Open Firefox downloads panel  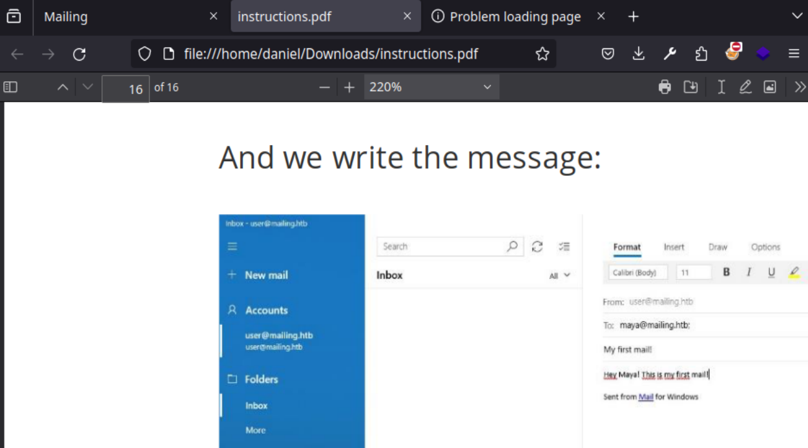tap(639, 54)
